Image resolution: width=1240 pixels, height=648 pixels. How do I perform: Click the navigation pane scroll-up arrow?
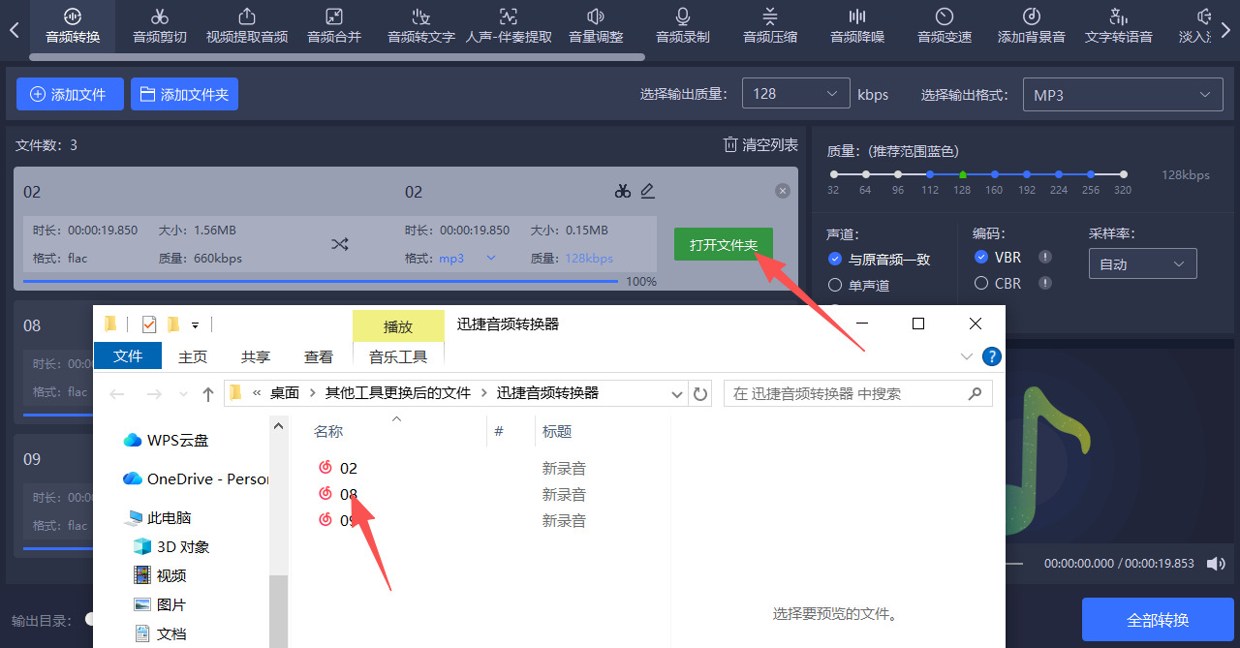click(279, 425)
